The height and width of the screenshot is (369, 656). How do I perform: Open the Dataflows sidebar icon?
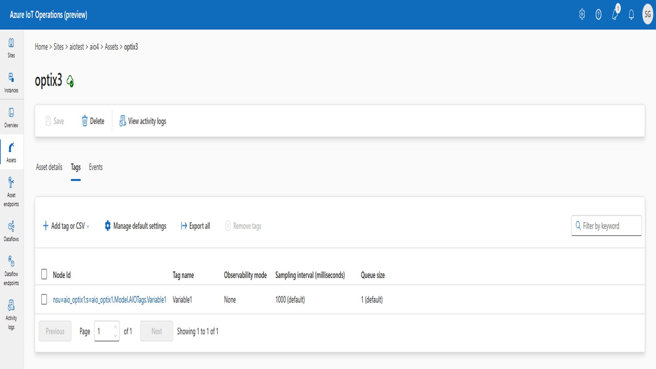pos(11,231)
